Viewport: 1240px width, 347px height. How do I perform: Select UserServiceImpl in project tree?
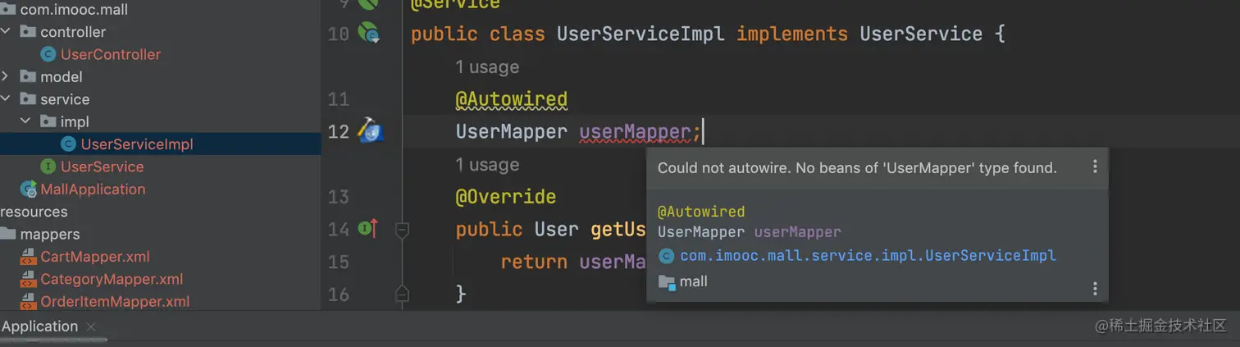click(x=137, y=144)
